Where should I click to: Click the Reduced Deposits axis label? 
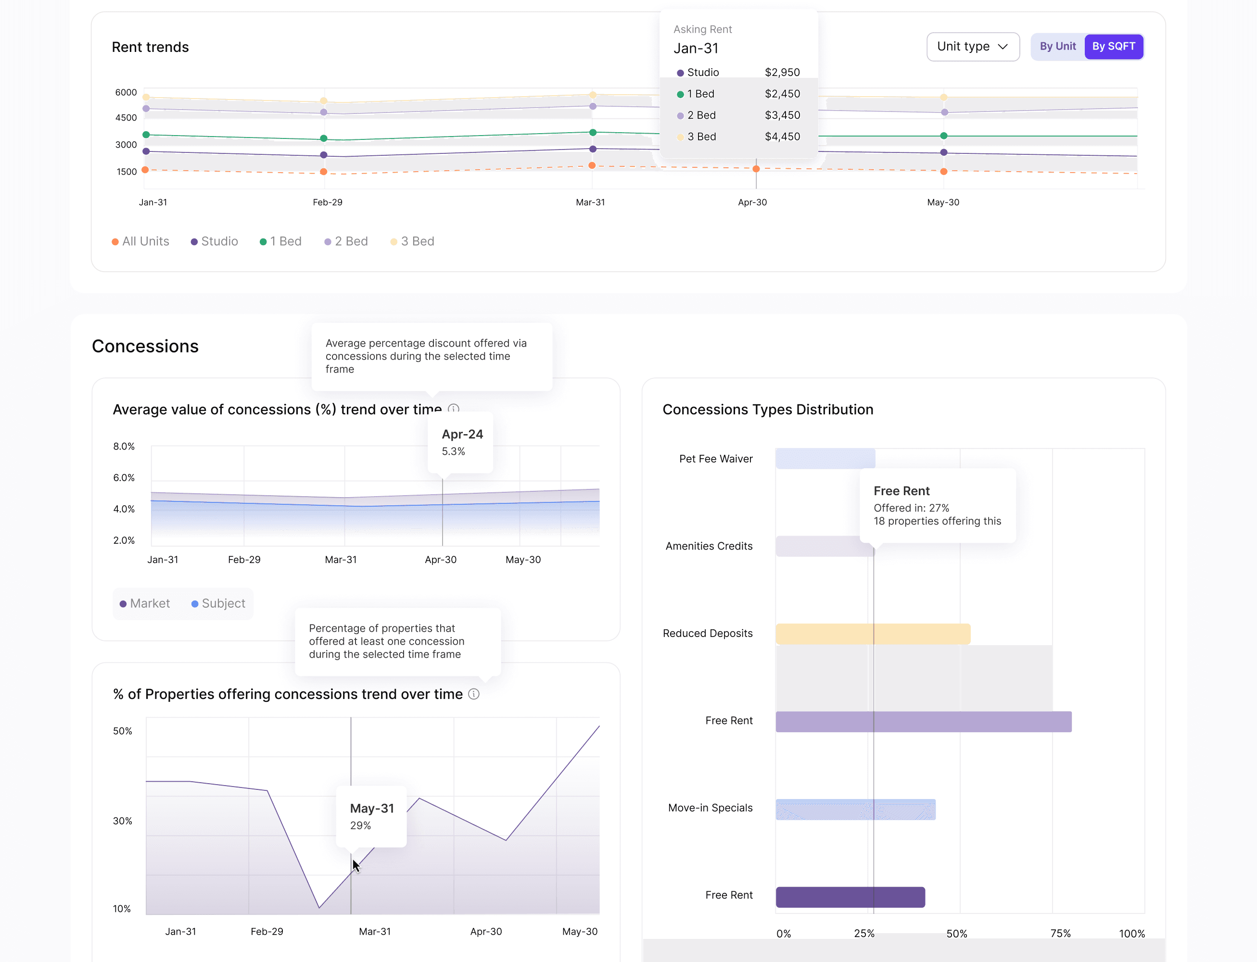[708, 633]
